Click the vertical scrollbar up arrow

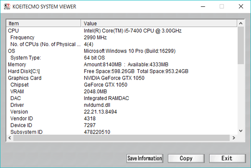click(241, 23)
